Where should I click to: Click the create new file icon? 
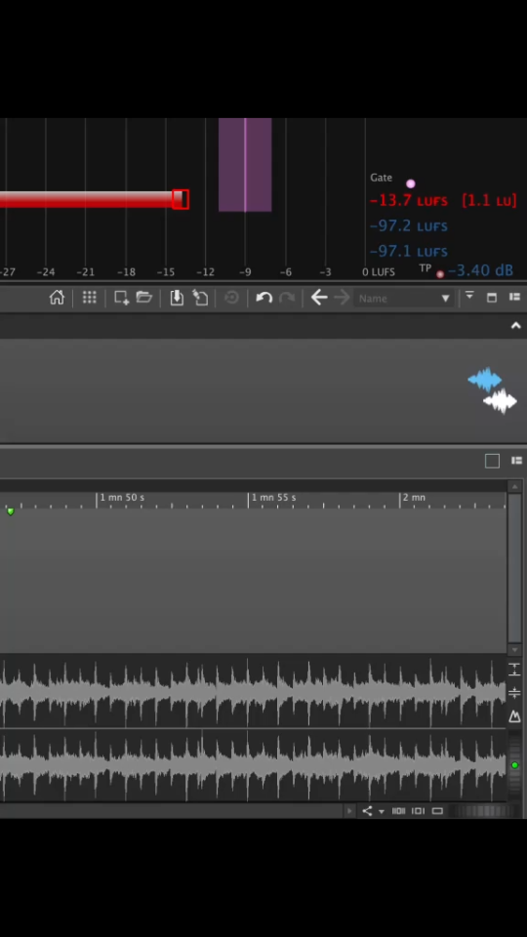pyautogui.click(x=122, y=298)
